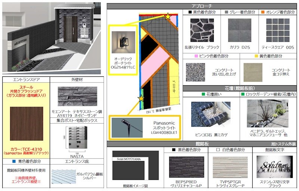Screen dimensions: 299x191
Task: Click the yellow star at the plan's top
Action: pos(168,16)
